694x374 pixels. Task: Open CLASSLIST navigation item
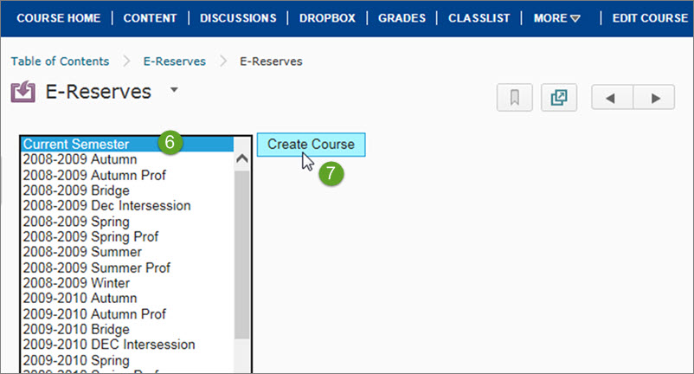tap(479, 17)
